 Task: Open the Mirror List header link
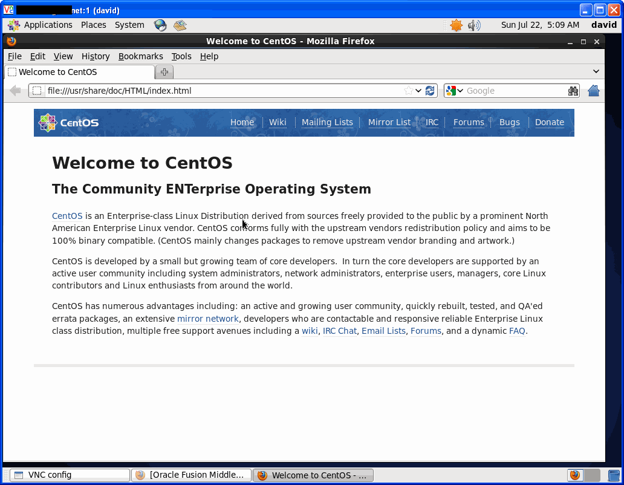[389, 123]
